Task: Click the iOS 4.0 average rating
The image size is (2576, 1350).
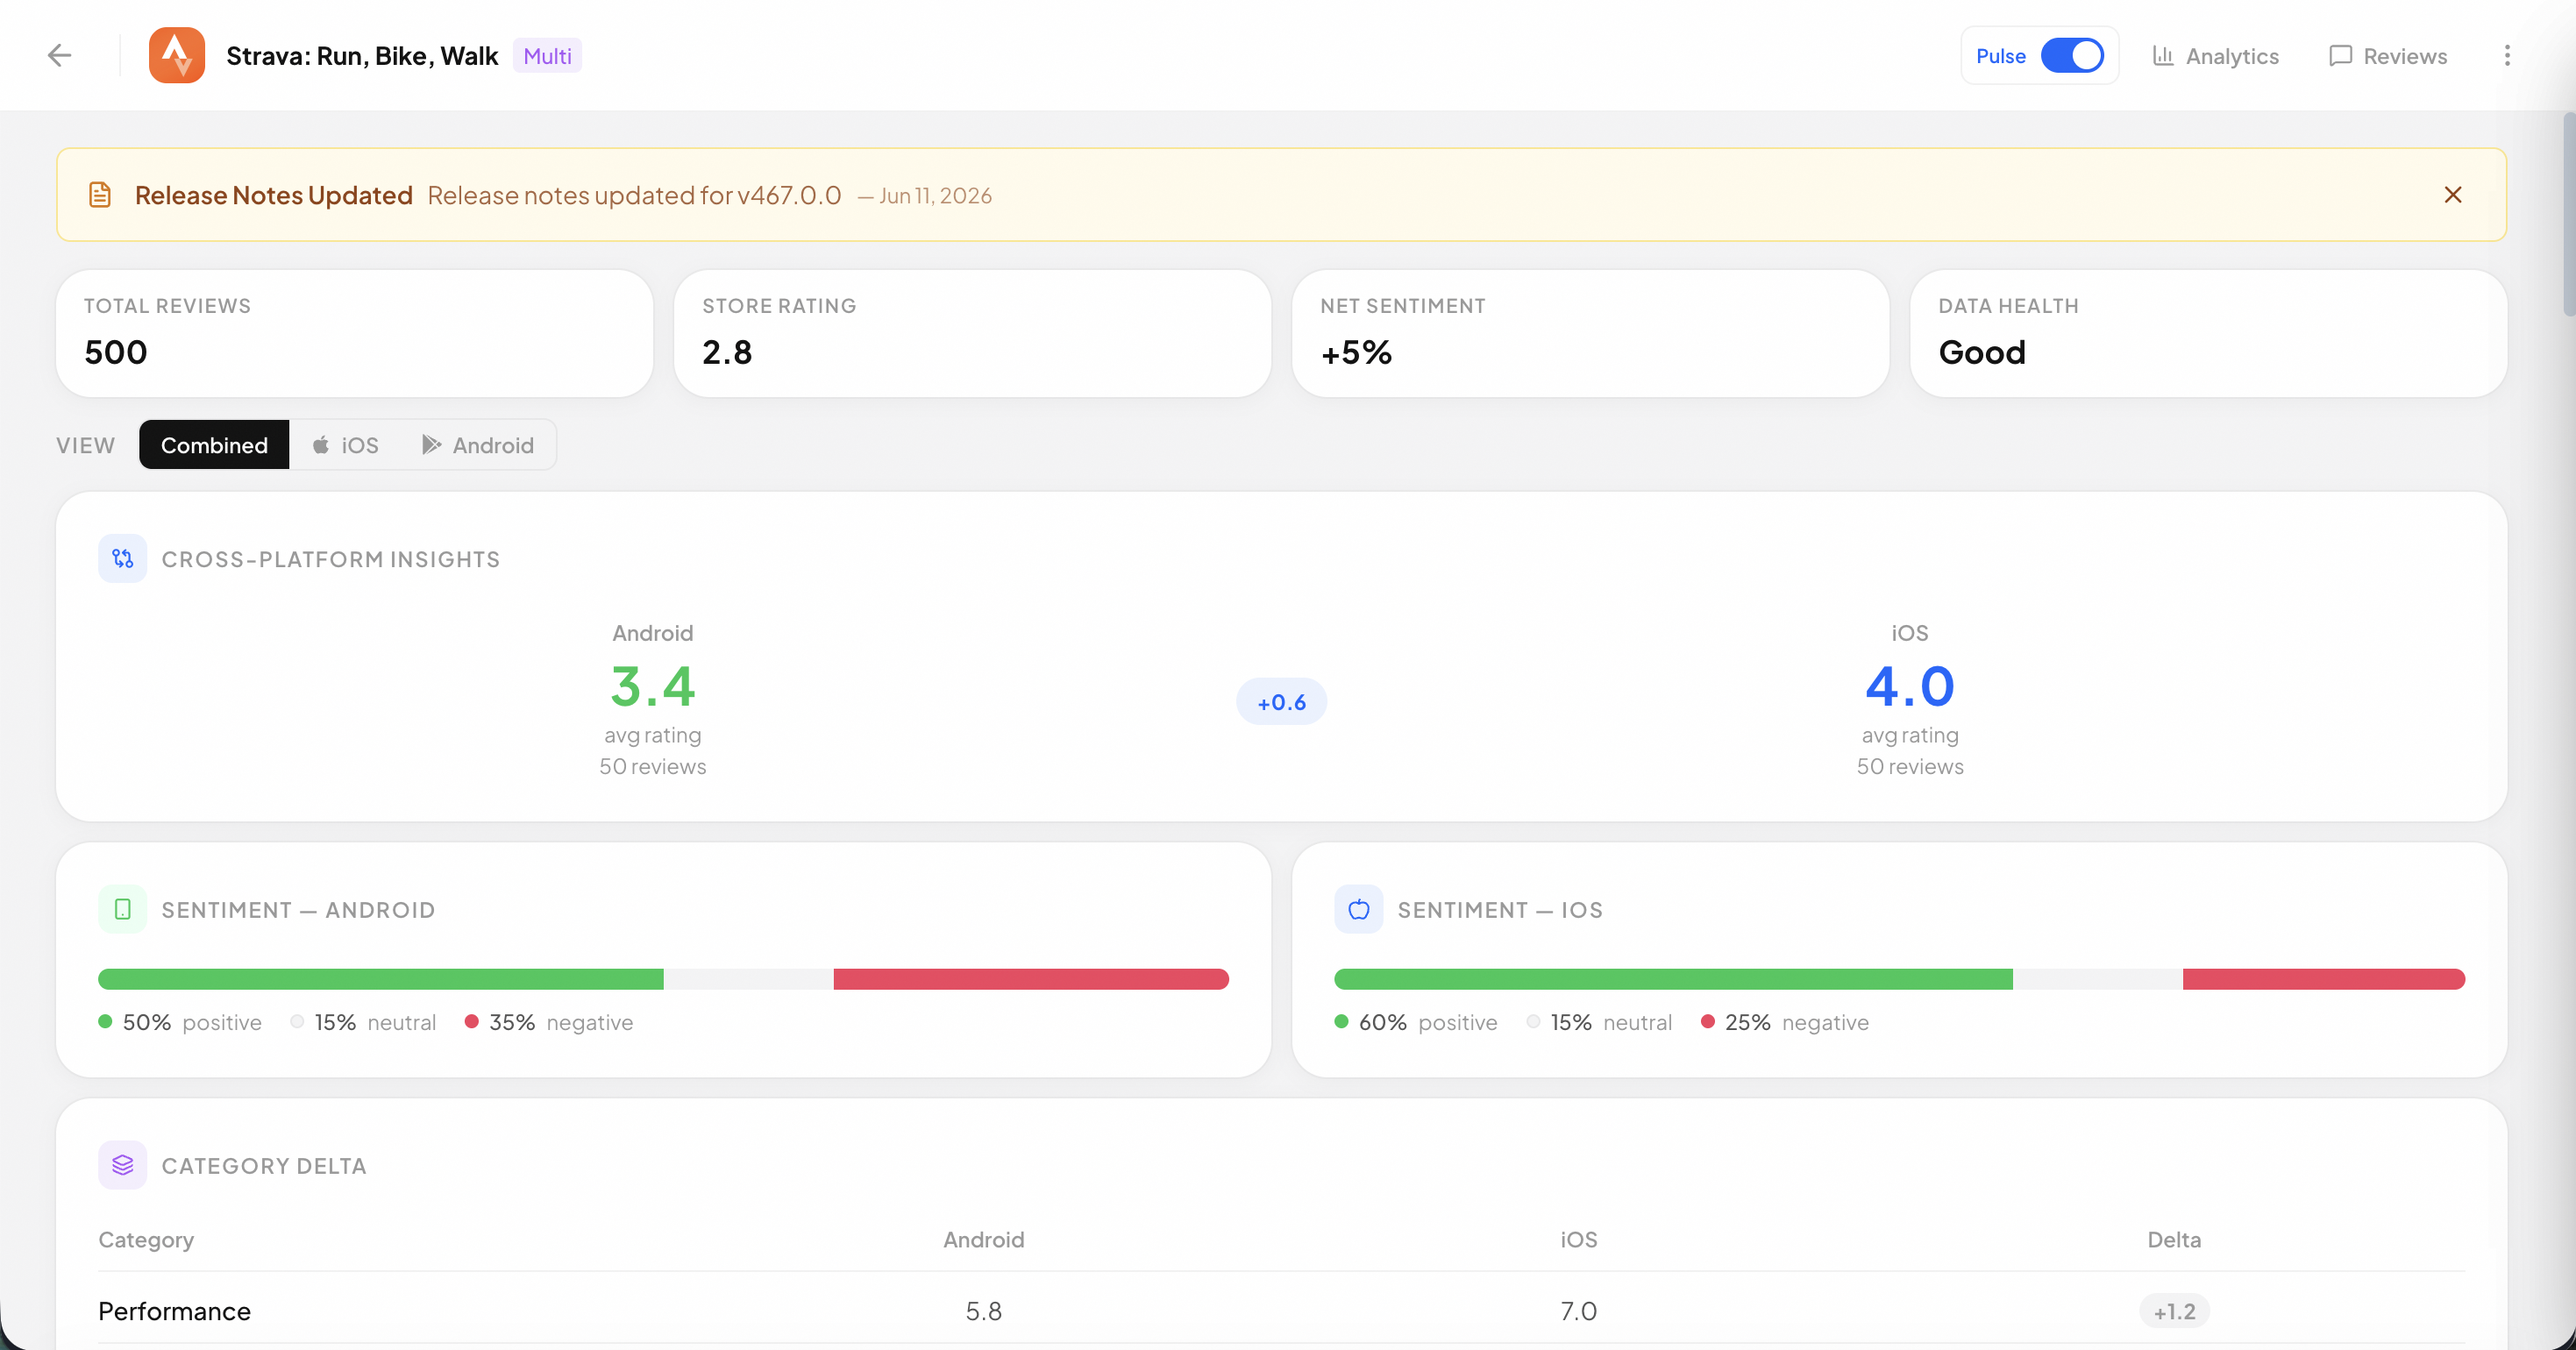Action: coord(1910,686)
